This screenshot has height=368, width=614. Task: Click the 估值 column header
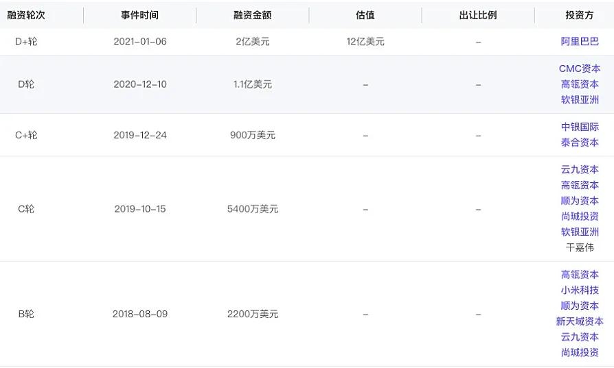365,14
